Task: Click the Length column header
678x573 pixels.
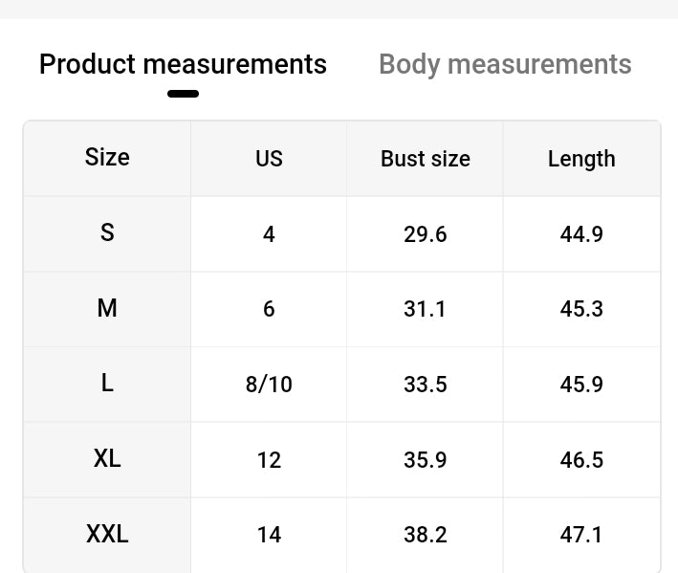Action: click(581, 159)
